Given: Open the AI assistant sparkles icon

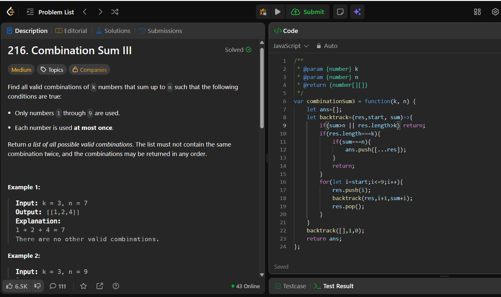Looking at the screenshot, I should point(357,12).
